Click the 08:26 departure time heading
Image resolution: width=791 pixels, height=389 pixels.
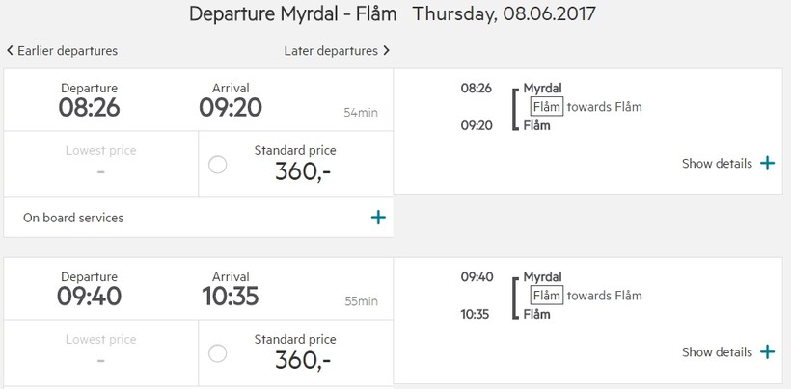coord(89,107)
